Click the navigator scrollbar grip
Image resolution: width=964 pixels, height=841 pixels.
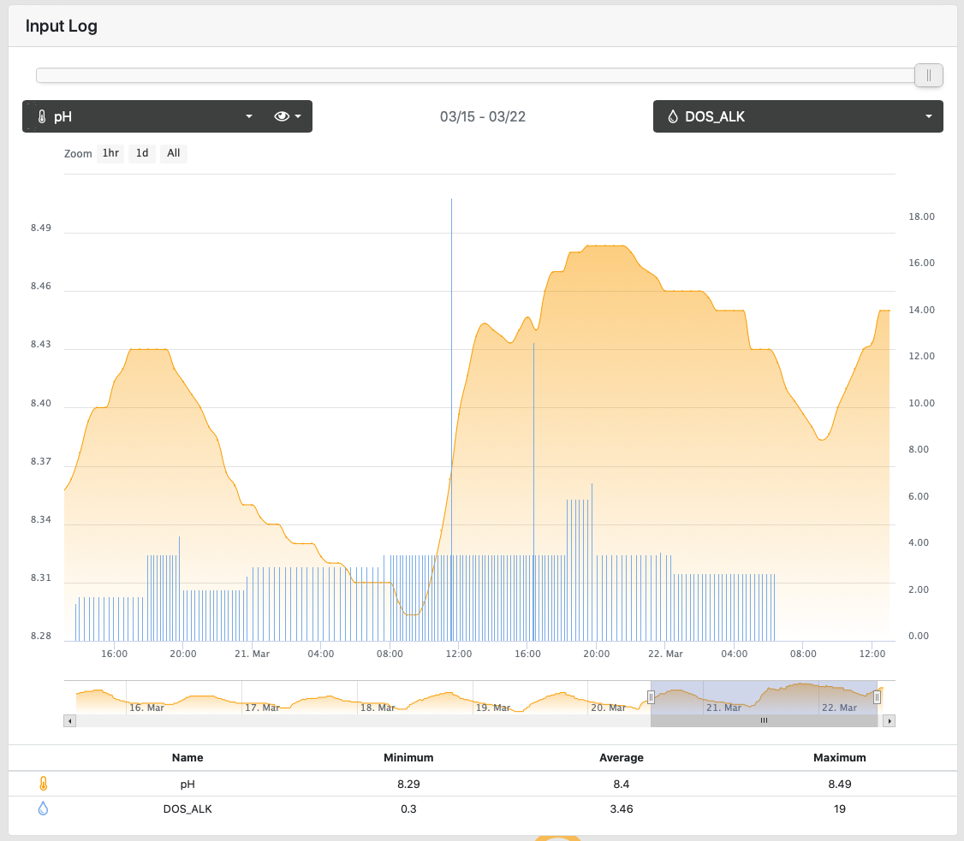pos(764,720)
